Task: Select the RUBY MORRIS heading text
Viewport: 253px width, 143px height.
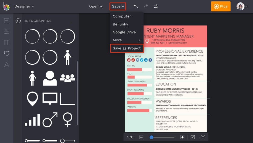Action: 165,31
